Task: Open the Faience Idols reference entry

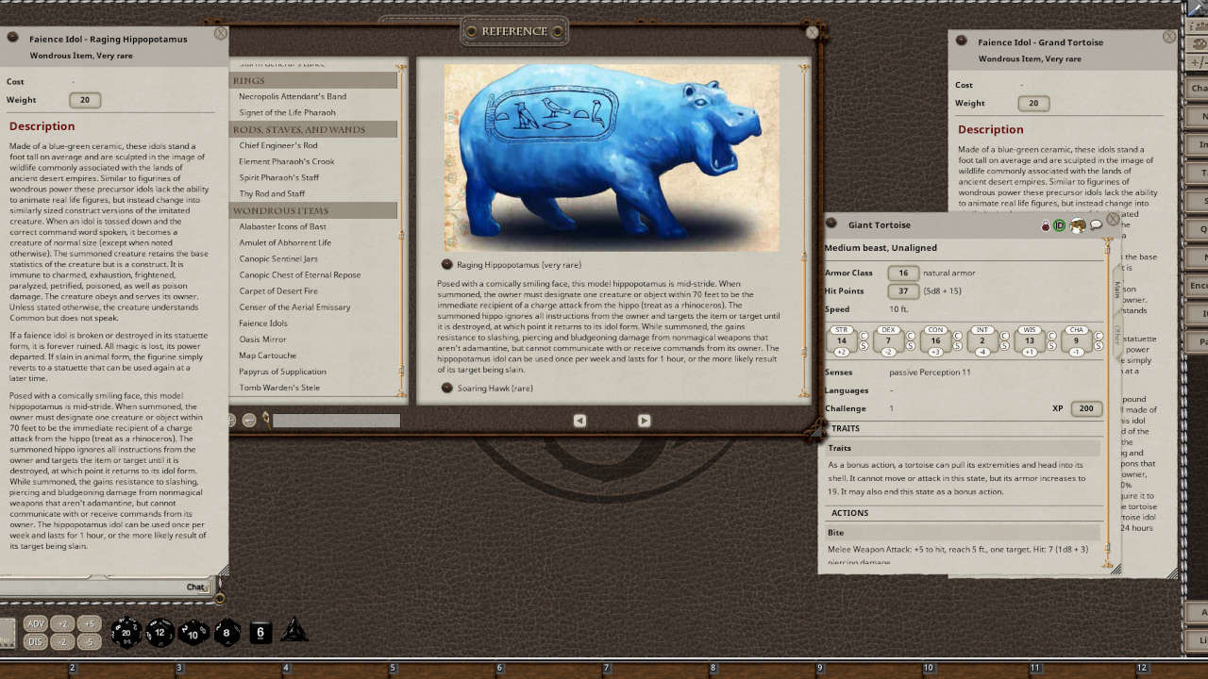Action: [264, 323]
